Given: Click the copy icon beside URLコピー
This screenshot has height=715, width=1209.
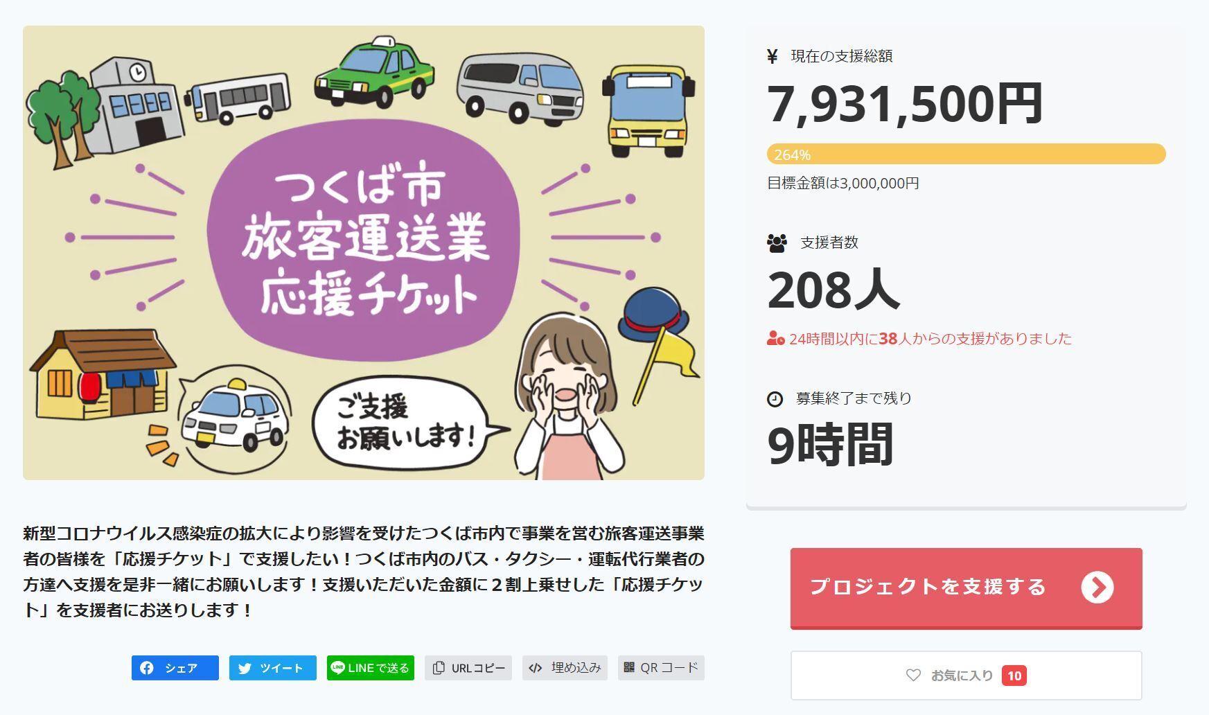Looking at the screenshot, I should 439,668.
